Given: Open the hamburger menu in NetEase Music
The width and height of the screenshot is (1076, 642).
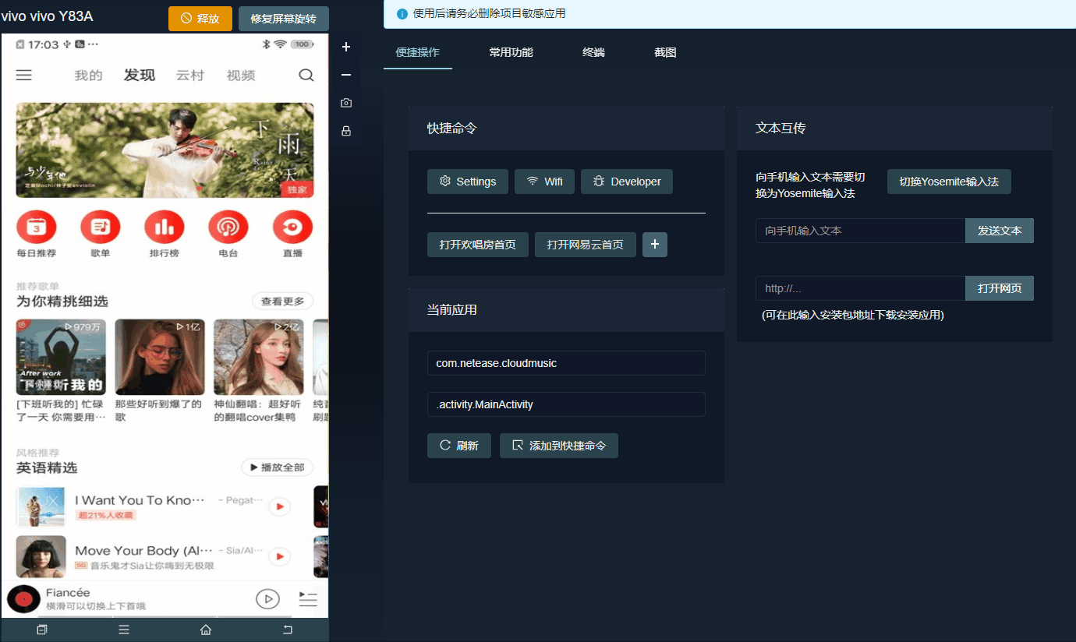Looking at the screenshot, I should [x=24, y=75].
